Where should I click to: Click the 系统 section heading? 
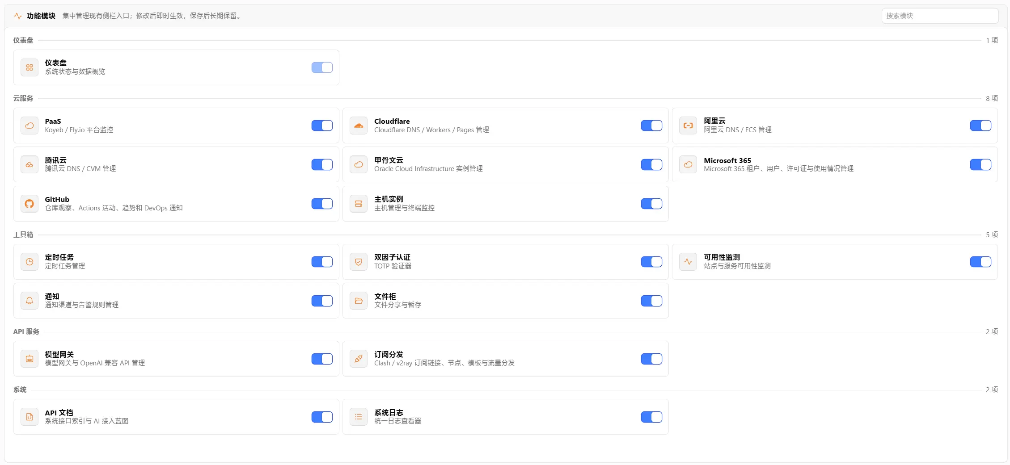[x=20, y=390]
